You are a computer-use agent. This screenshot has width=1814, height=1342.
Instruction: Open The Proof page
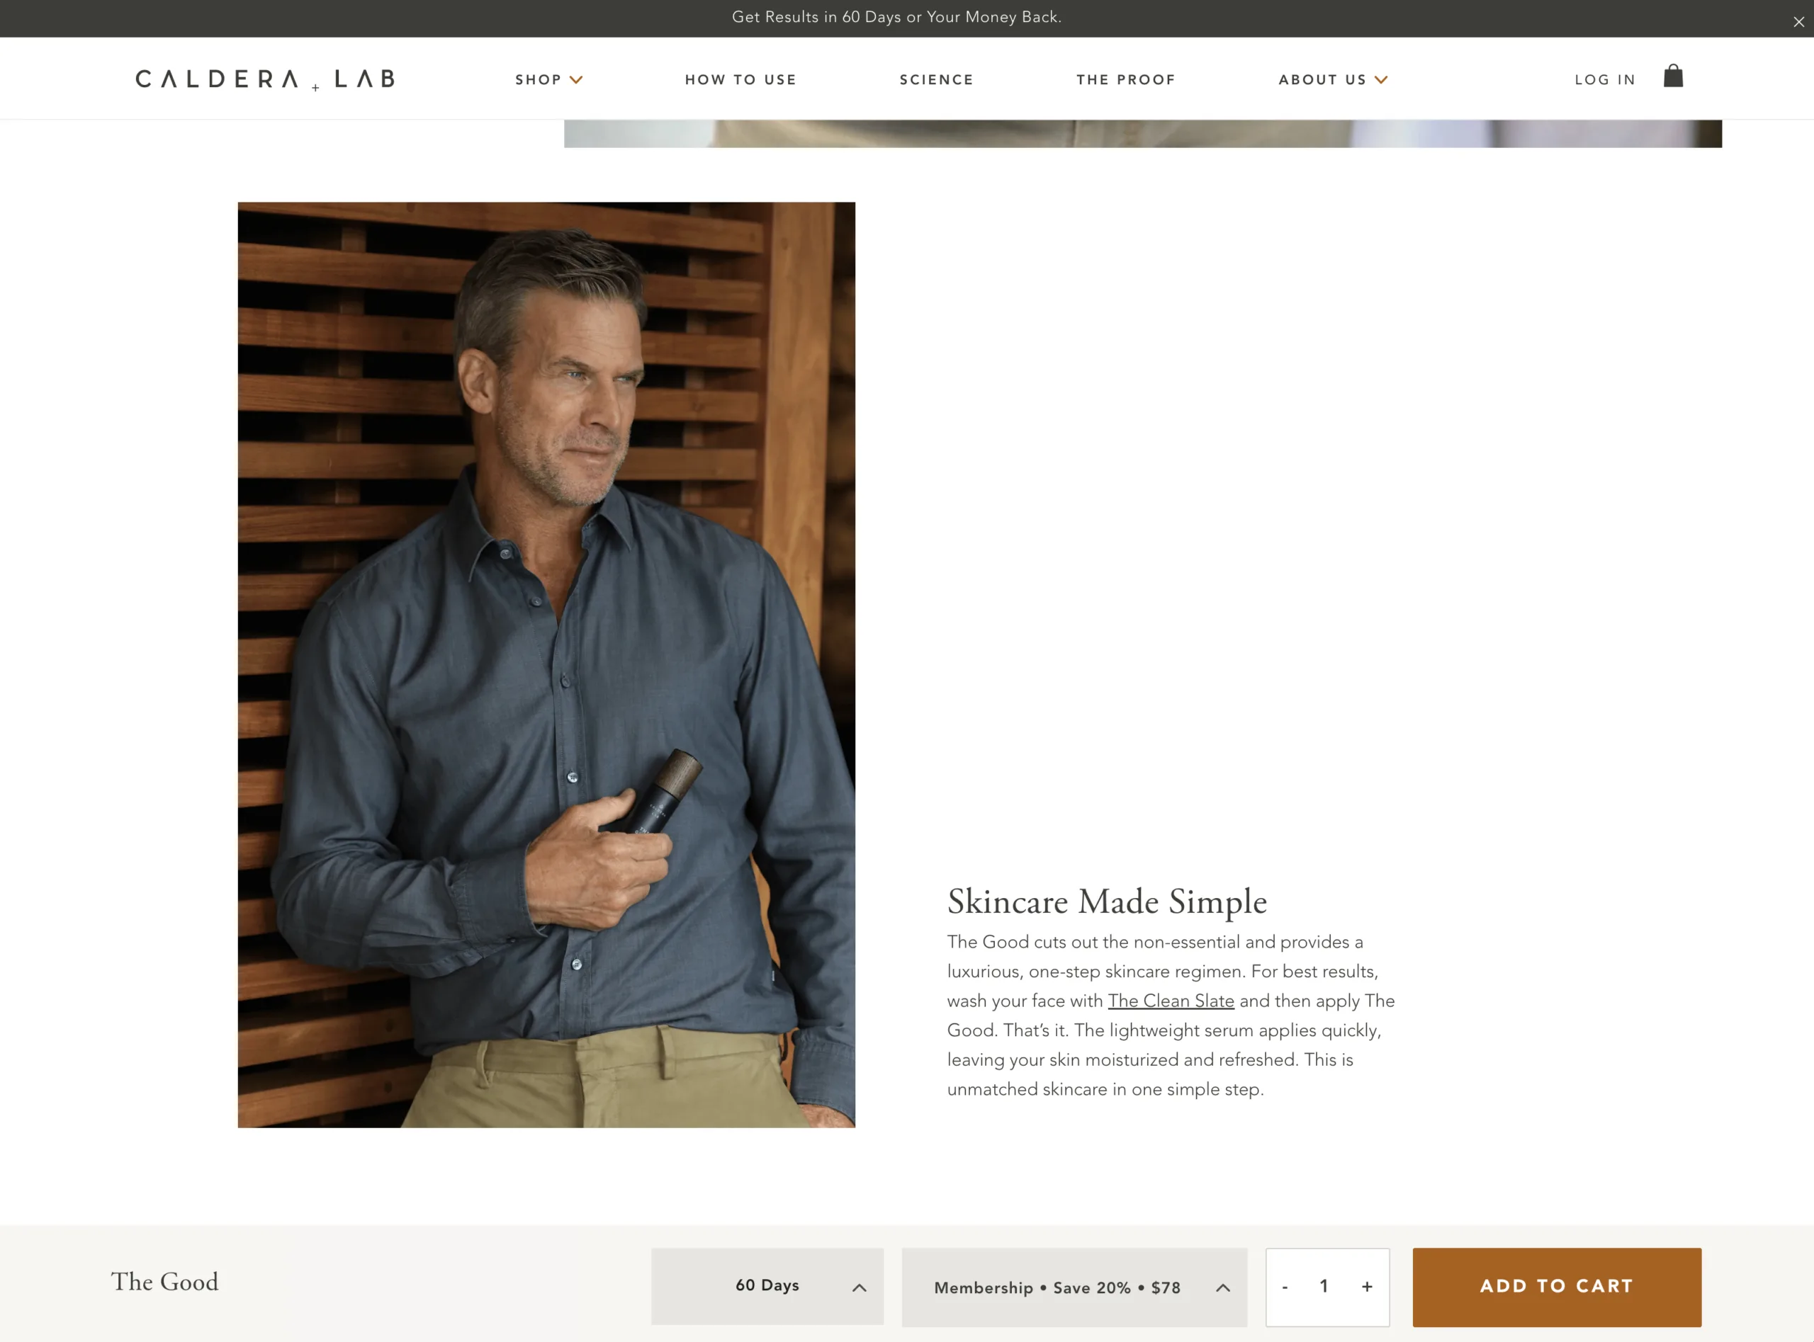[1126, 79]
